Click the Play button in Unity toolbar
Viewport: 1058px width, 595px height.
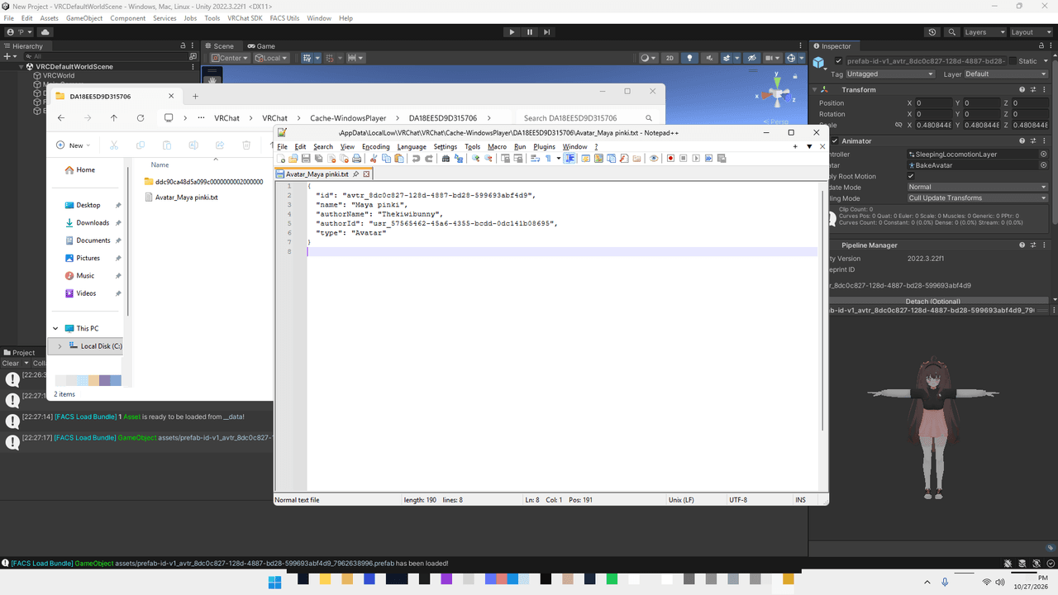pyautogui.click(x=512, y=32)
